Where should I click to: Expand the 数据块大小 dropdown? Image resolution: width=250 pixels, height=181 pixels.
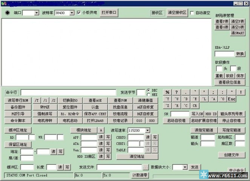(x=185, y=167)
